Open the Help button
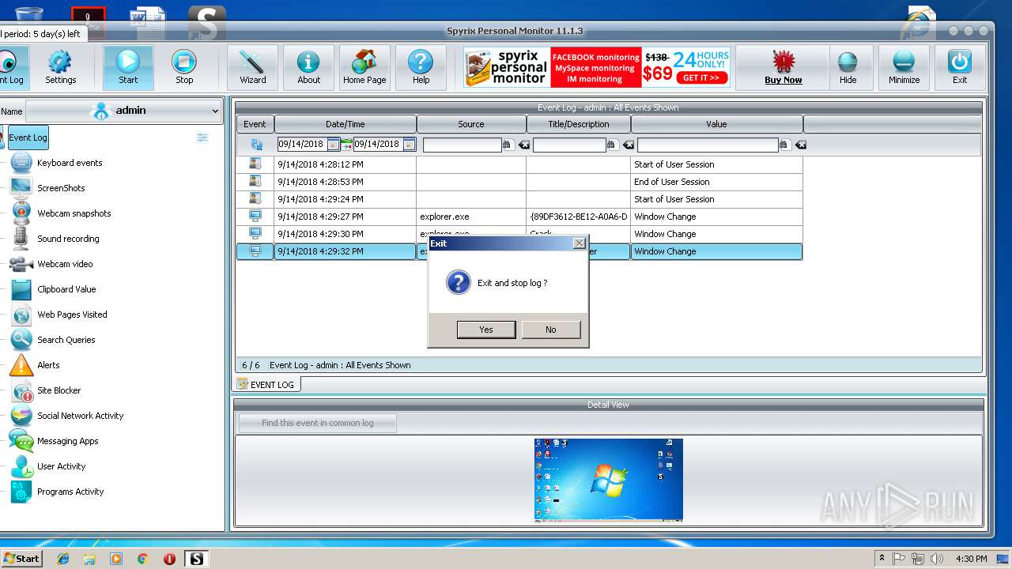This screenshot has width=1012, height=569. click(421, 68)
